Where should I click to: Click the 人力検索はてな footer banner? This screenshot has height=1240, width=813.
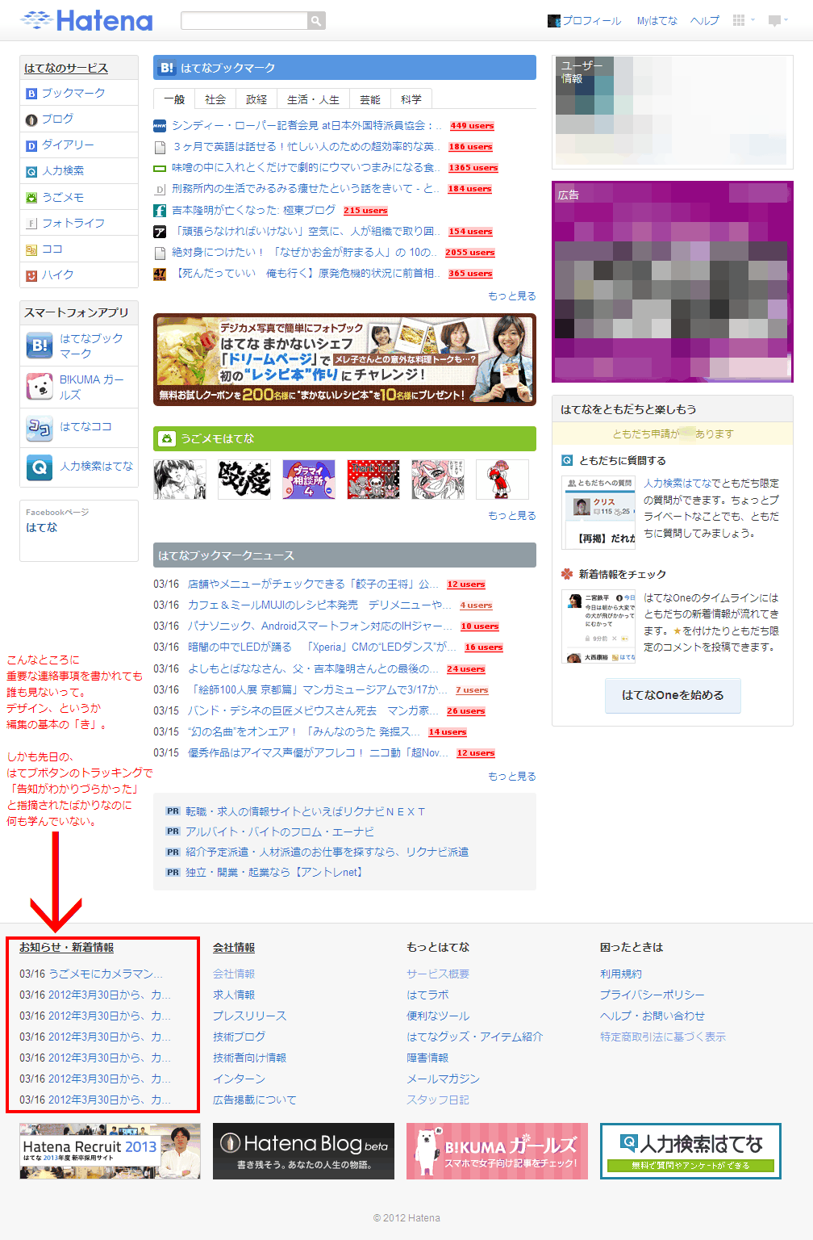point(690,1151)
